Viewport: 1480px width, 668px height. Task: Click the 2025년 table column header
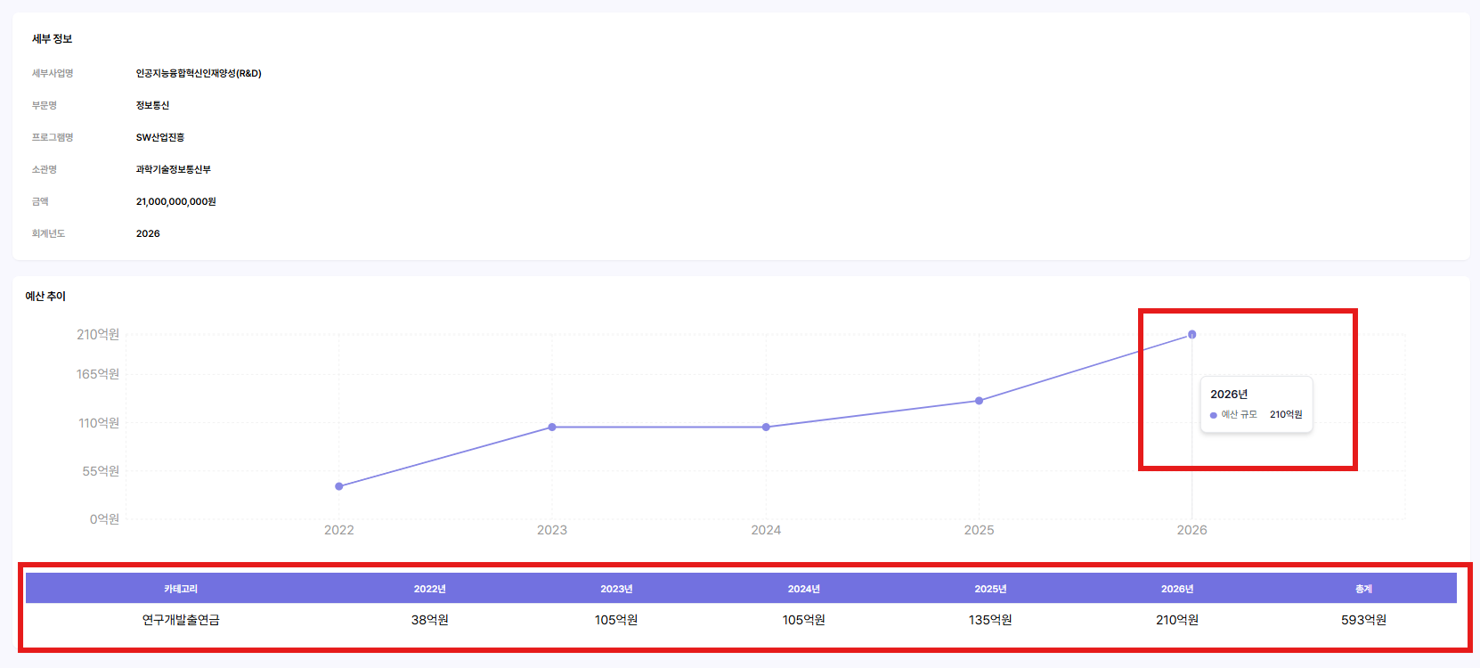(x=990, y=589)
